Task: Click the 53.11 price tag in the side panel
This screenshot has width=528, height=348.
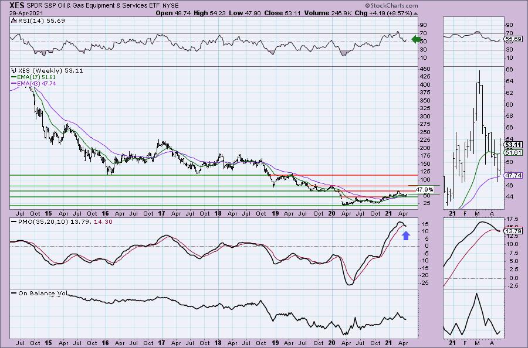Action: coord(513,145)
